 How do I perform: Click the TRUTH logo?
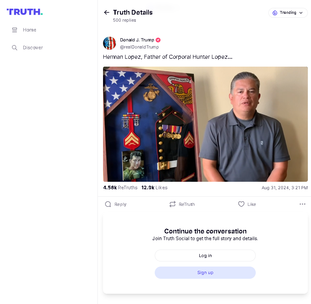(x=25, y=12)
